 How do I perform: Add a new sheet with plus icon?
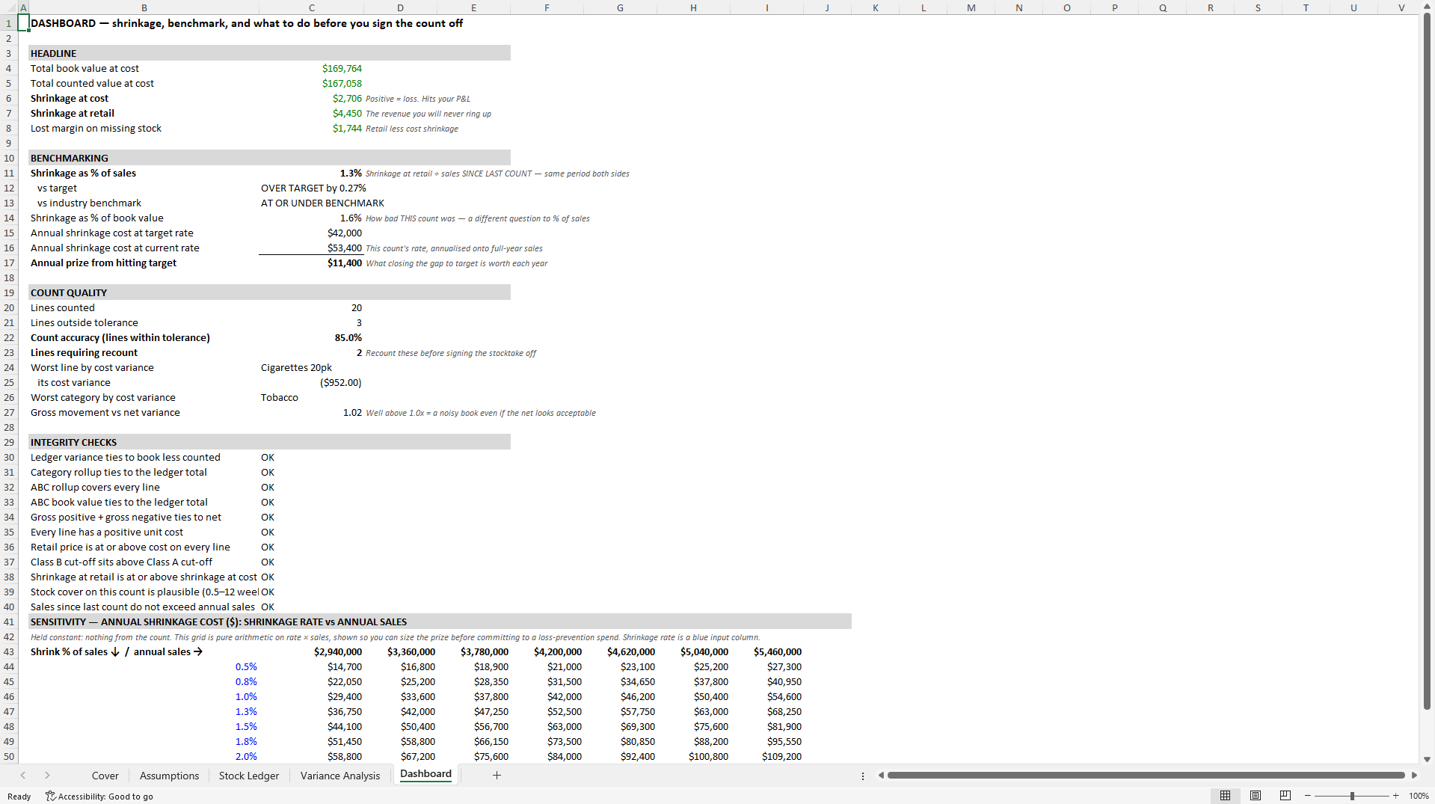click(x=497, y=776)
